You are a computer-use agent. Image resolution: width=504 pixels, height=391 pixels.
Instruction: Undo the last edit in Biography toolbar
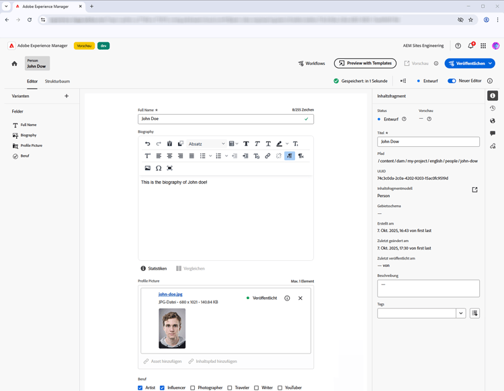148,144
